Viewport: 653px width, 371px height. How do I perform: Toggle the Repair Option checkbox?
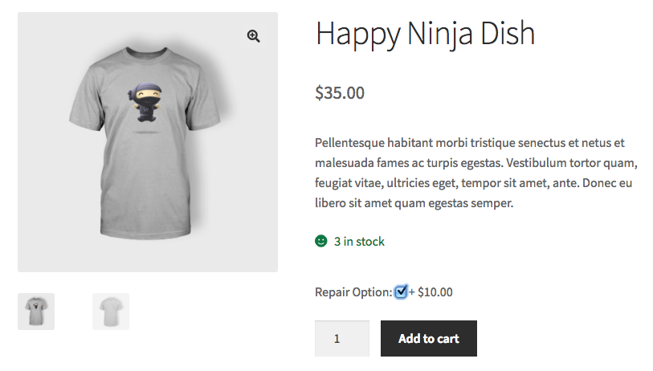(x=401, y=291)
